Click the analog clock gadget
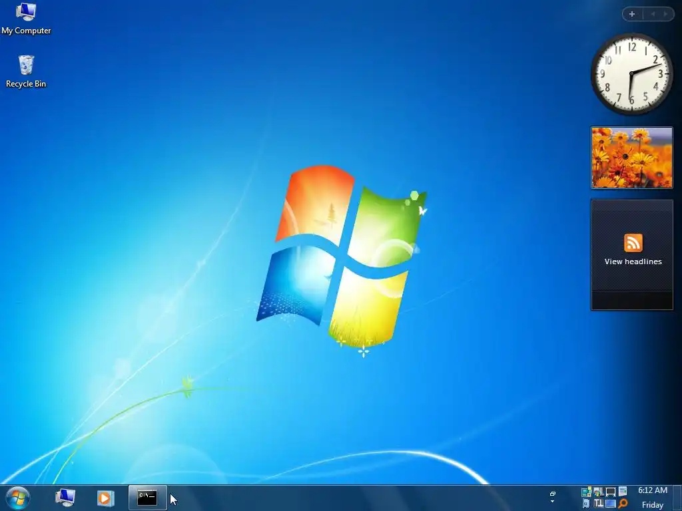The height and width of the screenshot is (511, 682). pyautogui.click(x=631, y=74)
